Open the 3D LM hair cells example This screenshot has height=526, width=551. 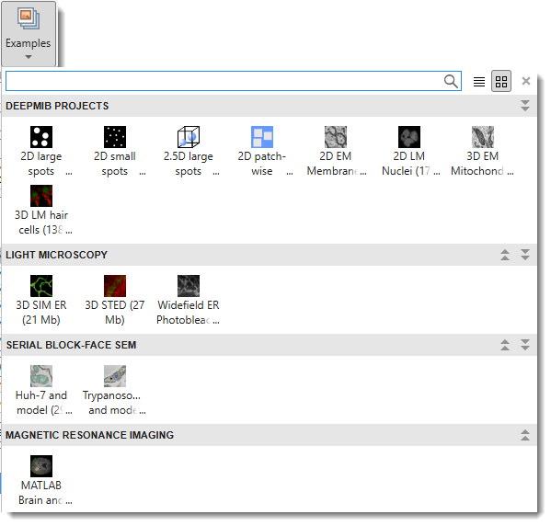(x=41, y=211)
